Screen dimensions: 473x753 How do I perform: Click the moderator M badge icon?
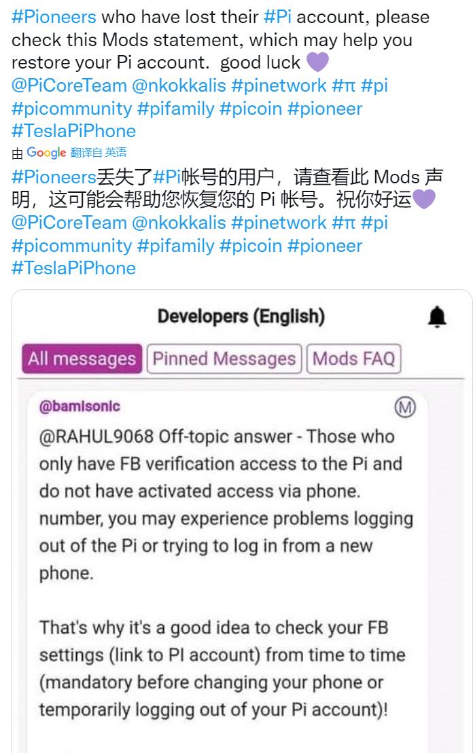pyautogui.click(x=405, y=407)
